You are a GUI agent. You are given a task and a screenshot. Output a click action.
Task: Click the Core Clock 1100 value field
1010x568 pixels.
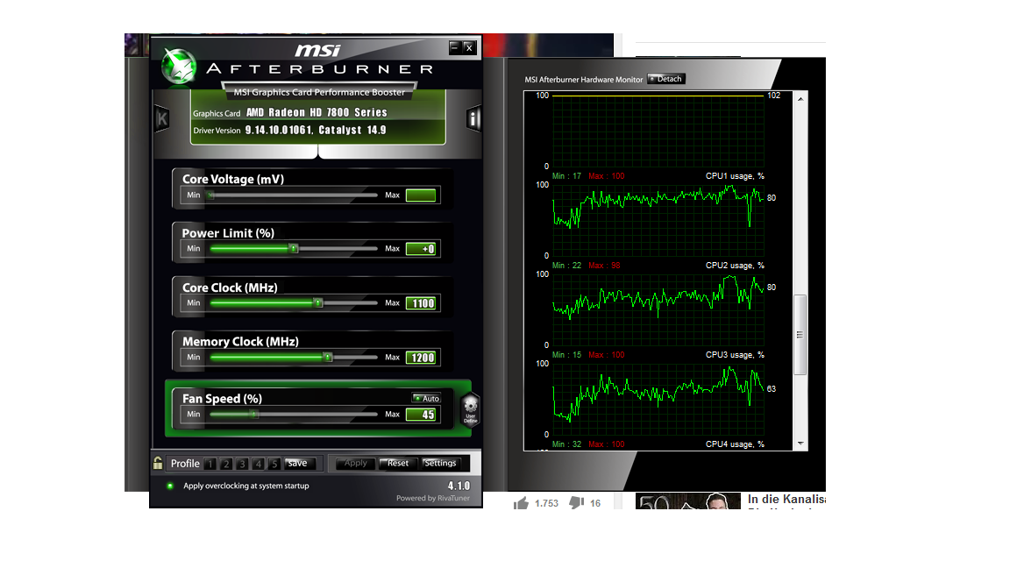tap(421, 303)
